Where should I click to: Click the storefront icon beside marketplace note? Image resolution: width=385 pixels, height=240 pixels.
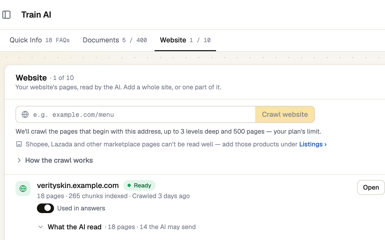tap(19, 144)
